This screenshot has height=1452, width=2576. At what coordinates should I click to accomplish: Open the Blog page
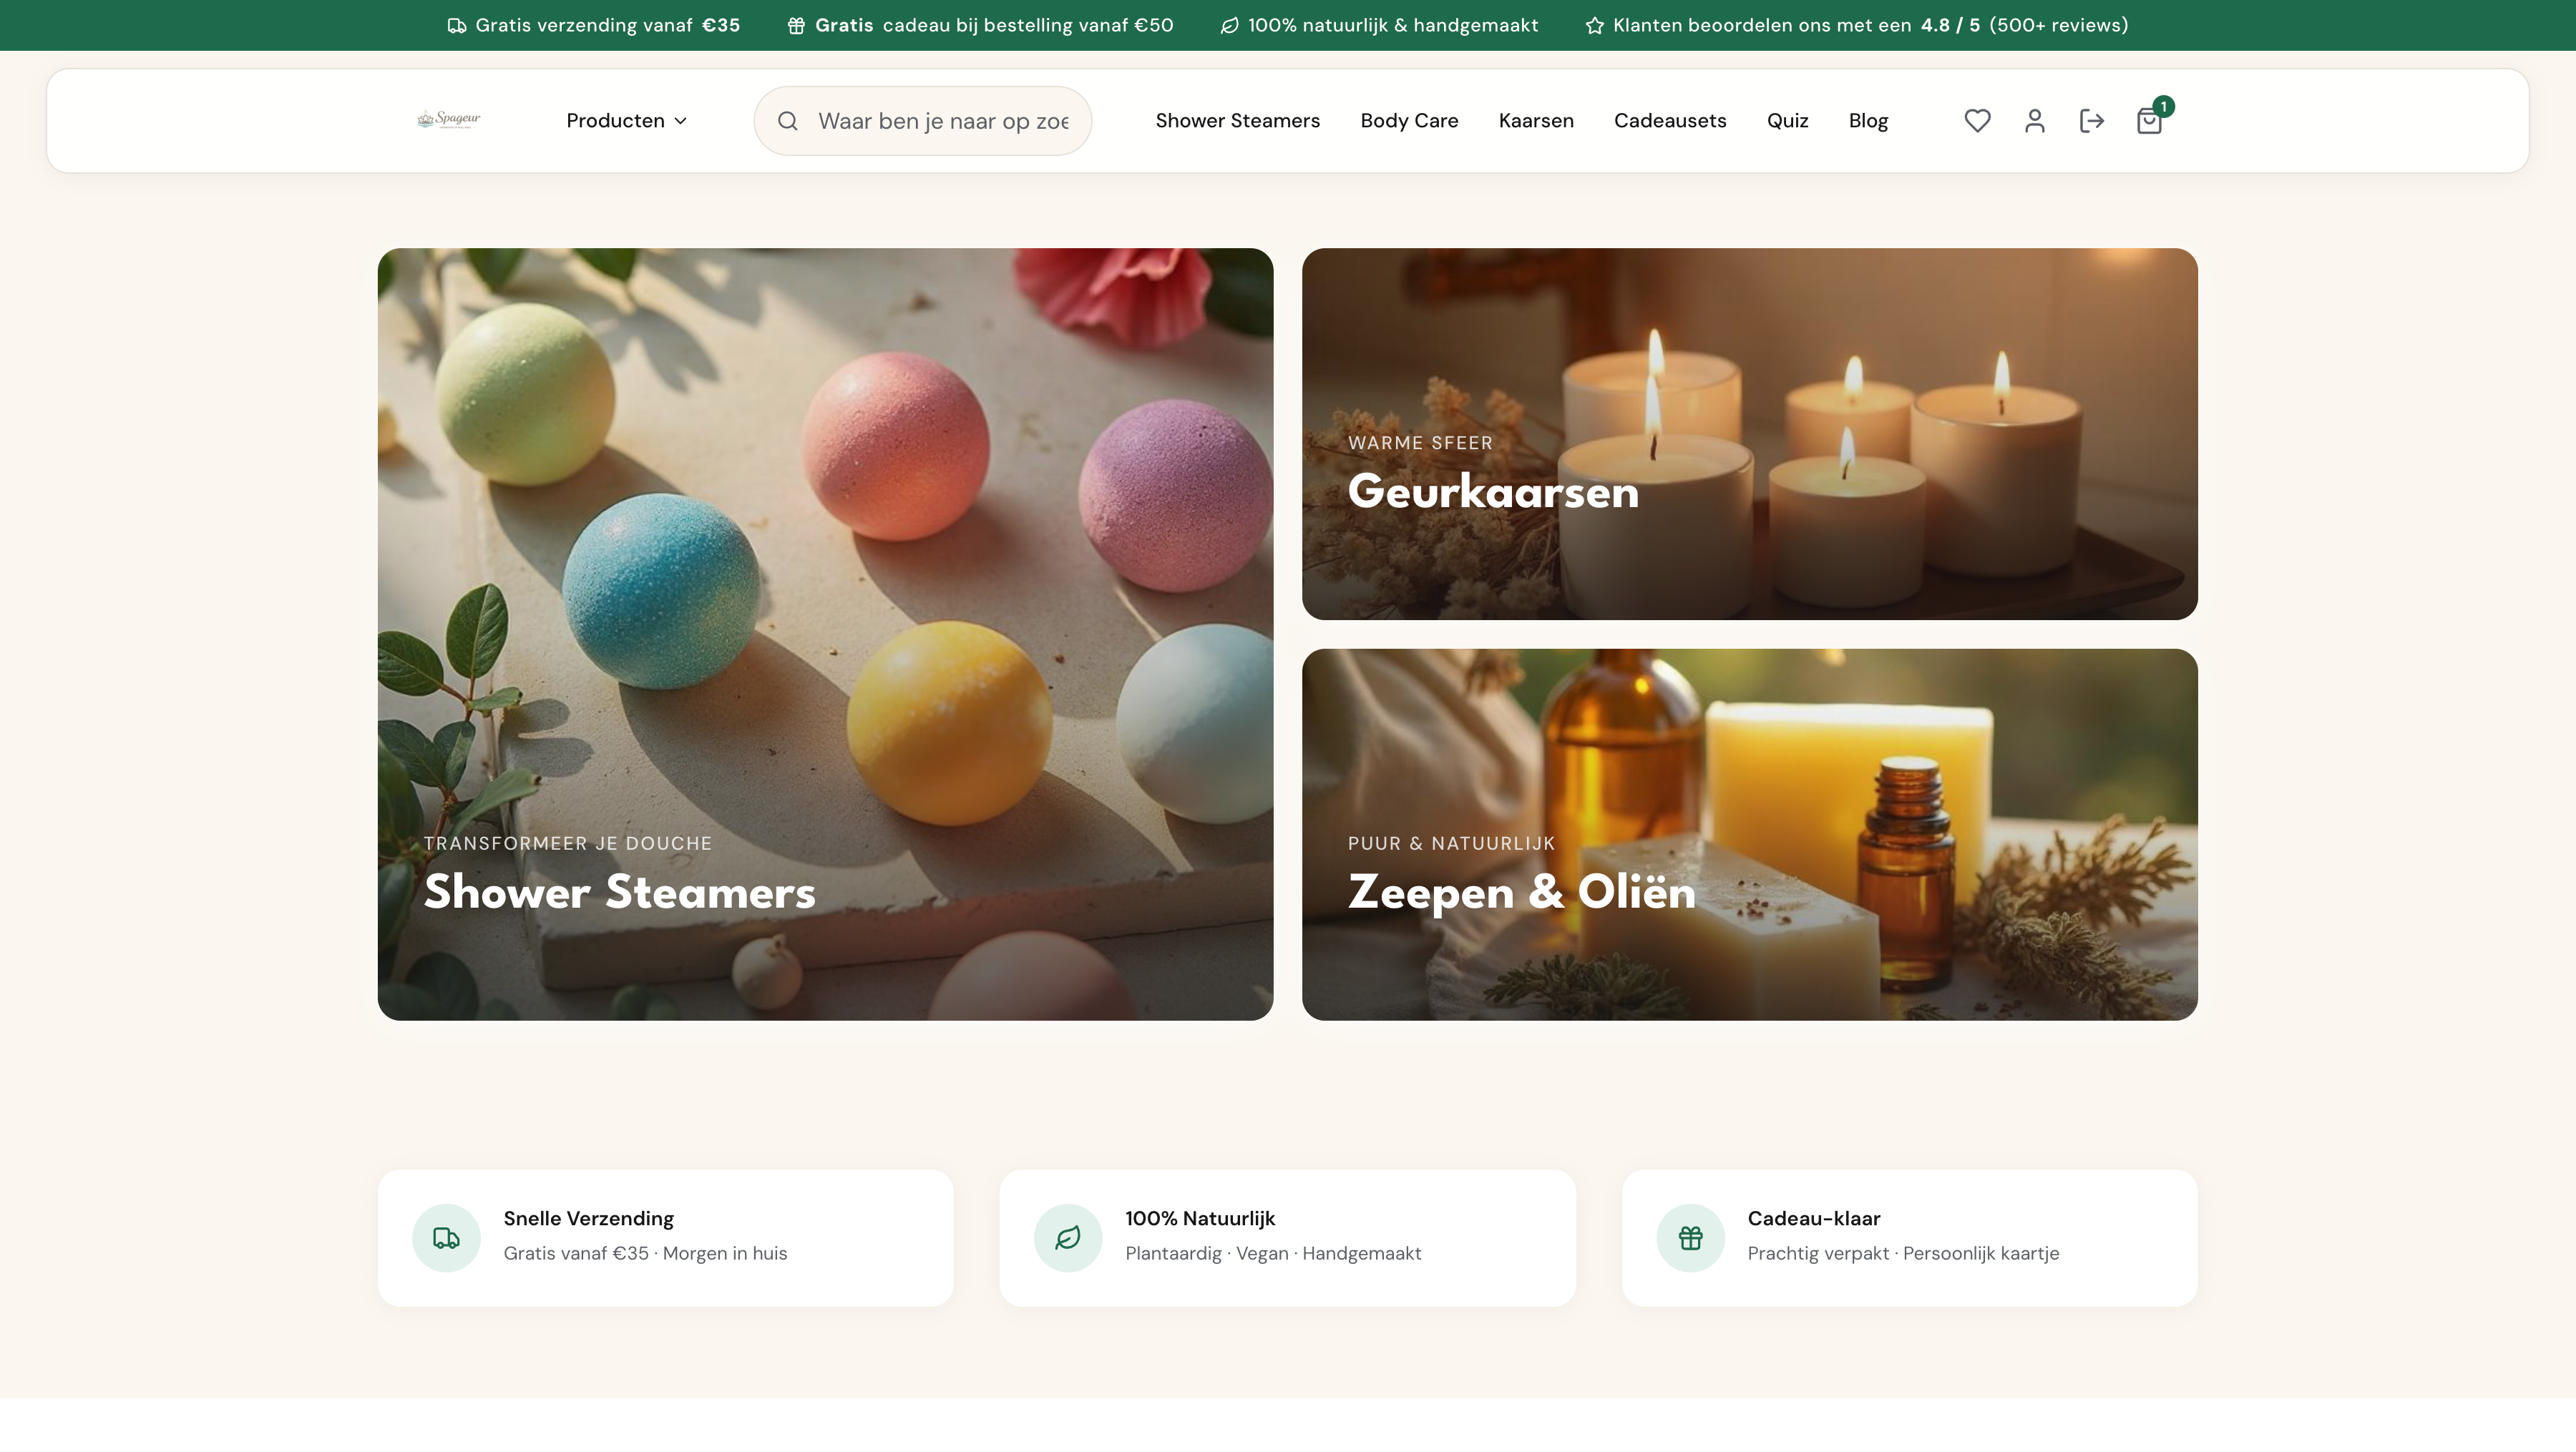click(x=1868, y=121)
